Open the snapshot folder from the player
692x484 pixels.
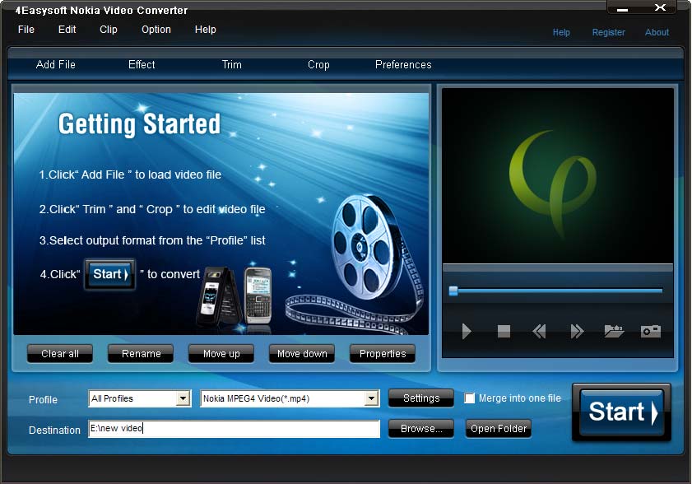coord(613,332)
